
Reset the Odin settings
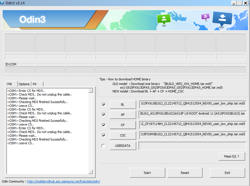(x=185, y=173)
